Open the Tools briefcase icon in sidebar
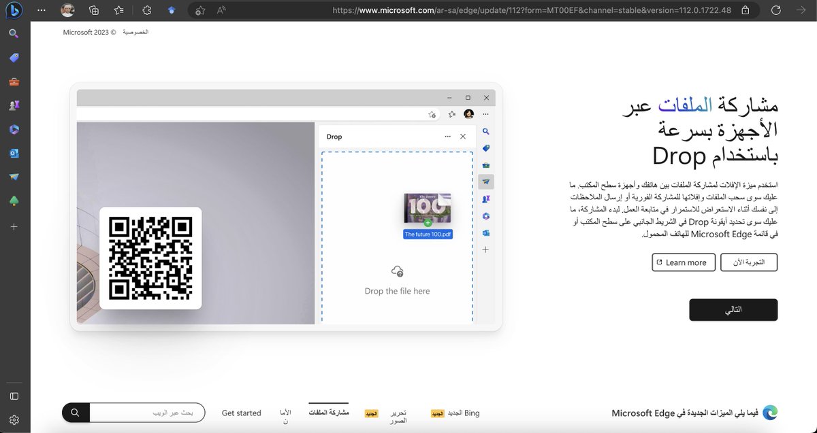This screenshot has width=817, height=433. [x=14, y=82]
